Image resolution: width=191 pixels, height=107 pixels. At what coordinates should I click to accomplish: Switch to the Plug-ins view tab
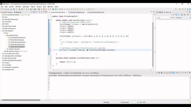[18, 12]
